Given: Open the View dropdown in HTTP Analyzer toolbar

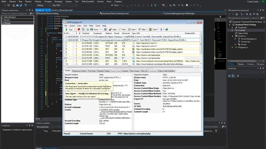Looking at the screenshot, I should pos(132,29).
